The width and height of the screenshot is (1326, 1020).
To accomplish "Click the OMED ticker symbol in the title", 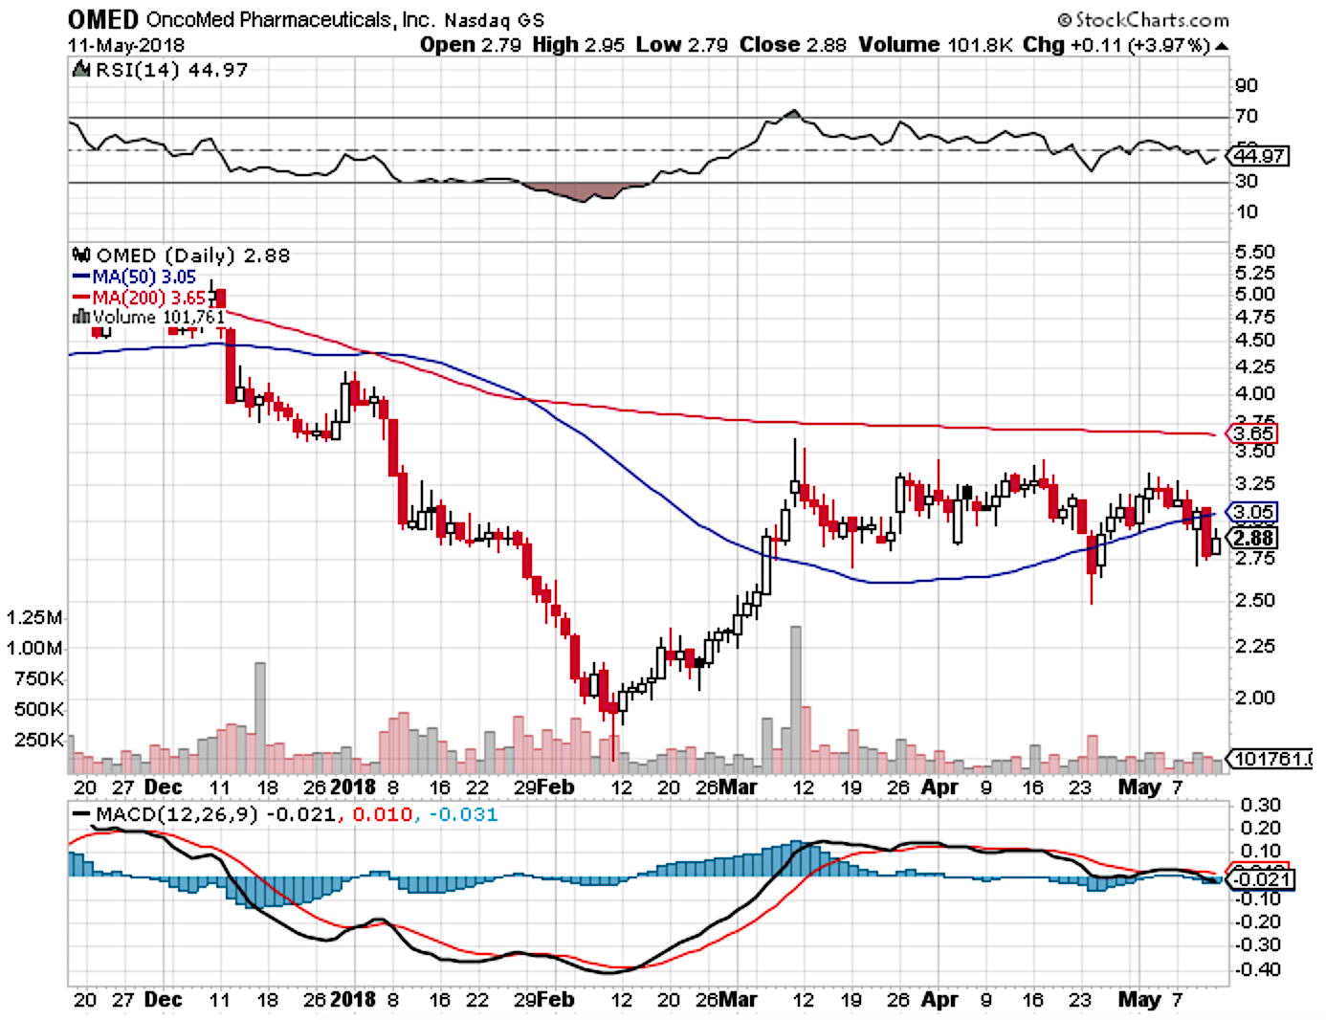I will (103, 19).
